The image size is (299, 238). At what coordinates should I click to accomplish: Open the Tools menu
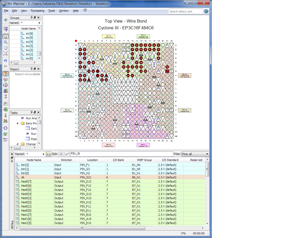(51, 11)
